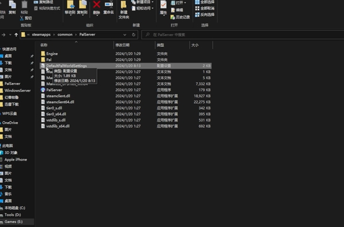Open OneDrive in sidebar
Viewport: 344px width, 227px height.
coord(10,123)
